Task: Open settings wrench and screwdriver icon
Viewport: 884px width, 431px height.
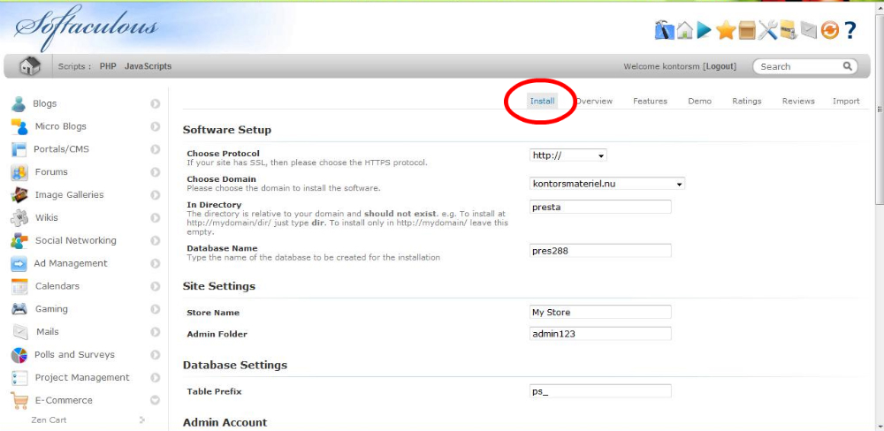Action: pyautogui.click(x=767, y=30)
